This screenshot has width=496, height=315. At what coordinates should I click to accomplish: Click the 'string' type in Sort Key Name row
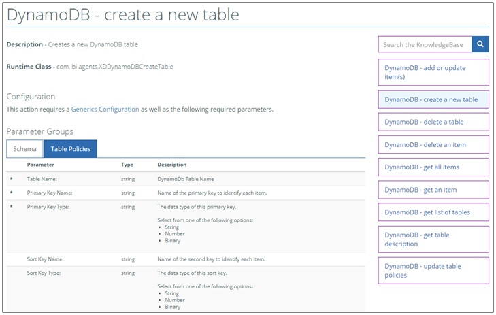[x=128, y=259]
